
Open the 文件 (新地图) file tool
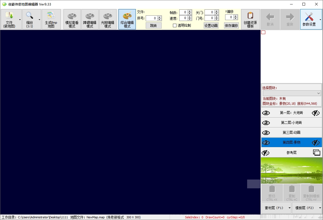9,19
